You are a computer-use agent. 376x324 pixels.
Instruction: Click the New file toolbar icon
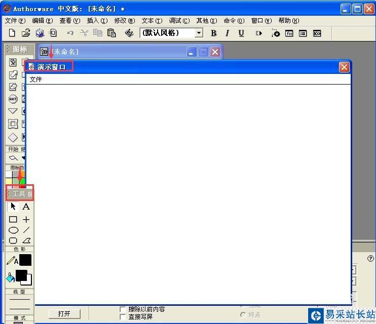click(12, 33)
